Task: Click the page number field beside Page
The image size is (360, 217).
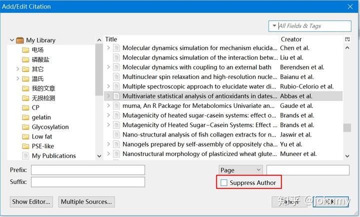Action: [x=308, y=170]
